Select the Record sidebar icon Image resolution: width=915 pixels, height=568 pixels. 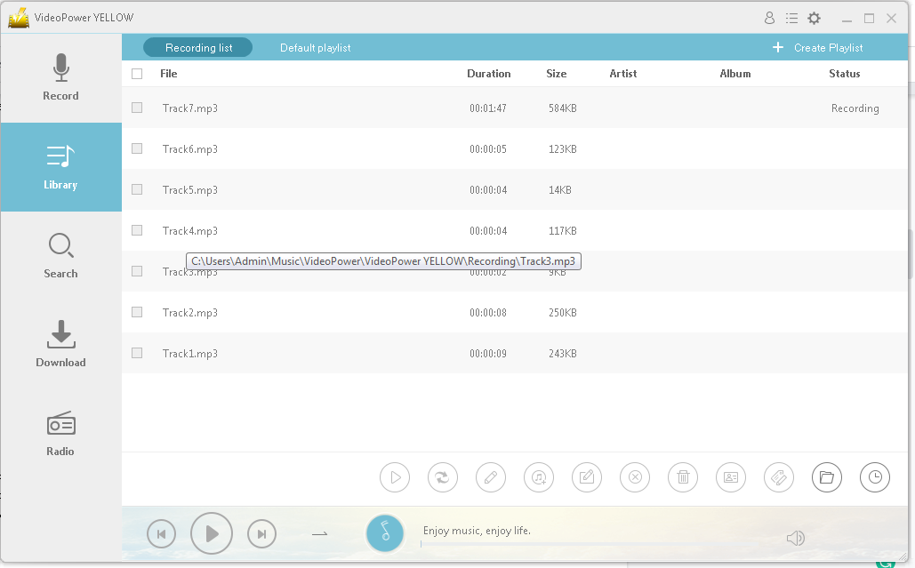pyautogui.click(x=60, y=78)
